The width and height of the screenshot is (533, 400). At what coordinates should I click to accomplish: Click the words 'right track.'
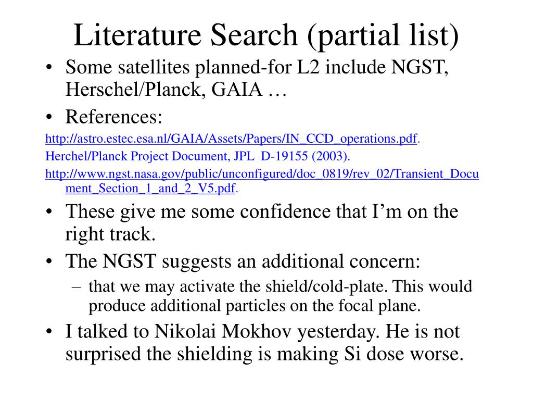pyautogui.click(x=110, y=234)
